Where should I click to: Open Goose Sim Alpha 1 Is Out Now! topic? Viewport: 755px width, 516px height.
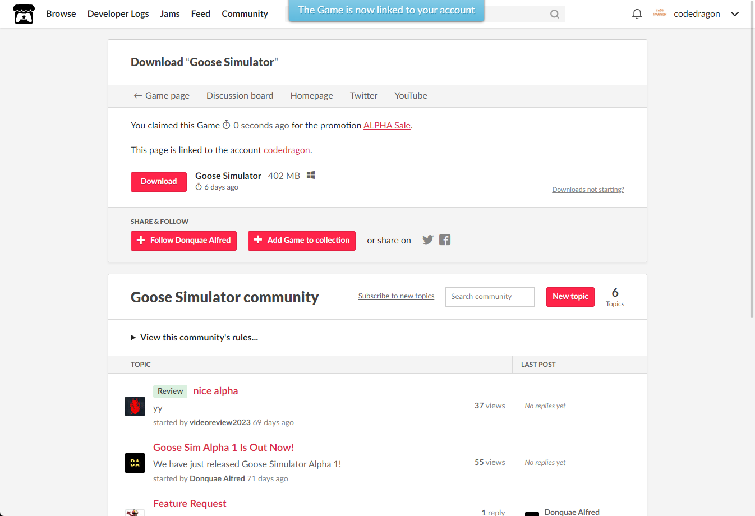click(x=223, y=448)
